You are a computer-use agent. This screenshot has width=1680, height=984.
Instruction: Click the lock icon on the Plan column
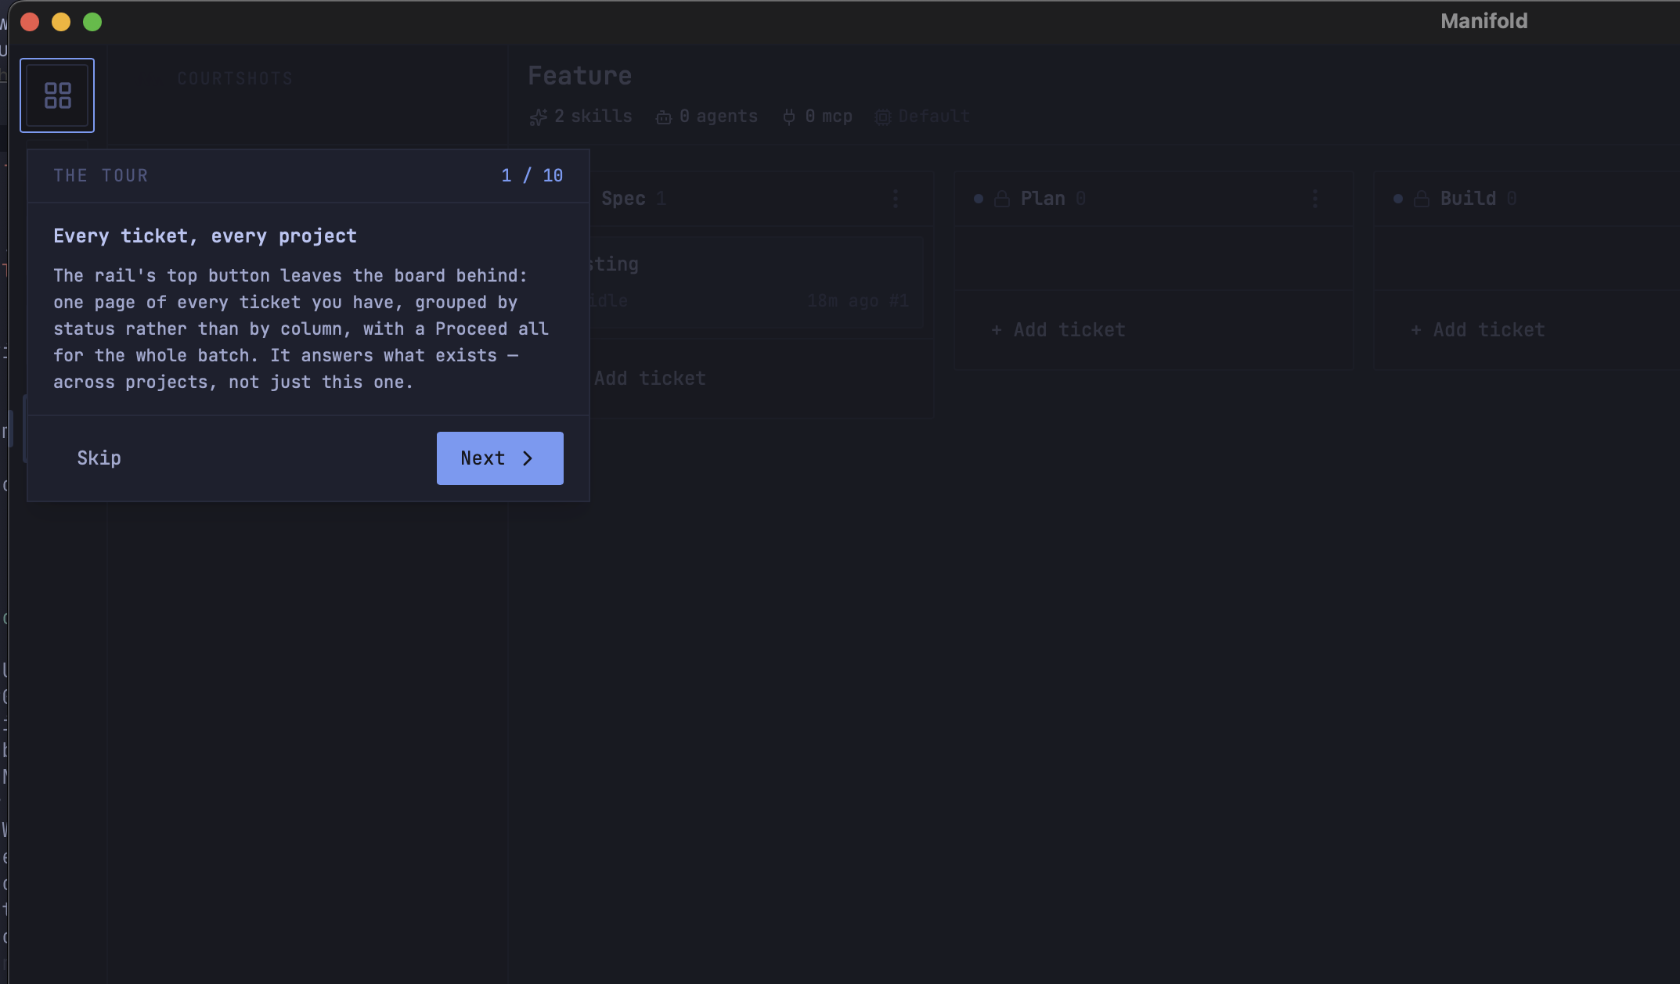[x=1001, y=199]
